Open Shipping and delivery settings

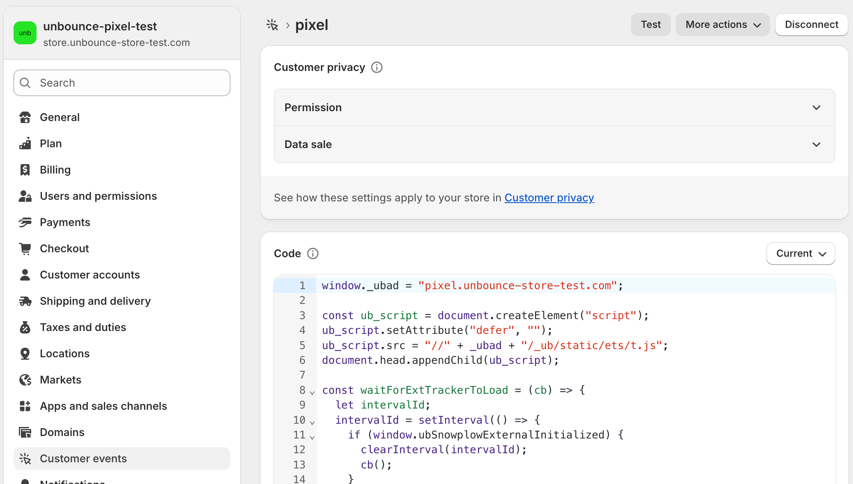[x=122, y=301]
